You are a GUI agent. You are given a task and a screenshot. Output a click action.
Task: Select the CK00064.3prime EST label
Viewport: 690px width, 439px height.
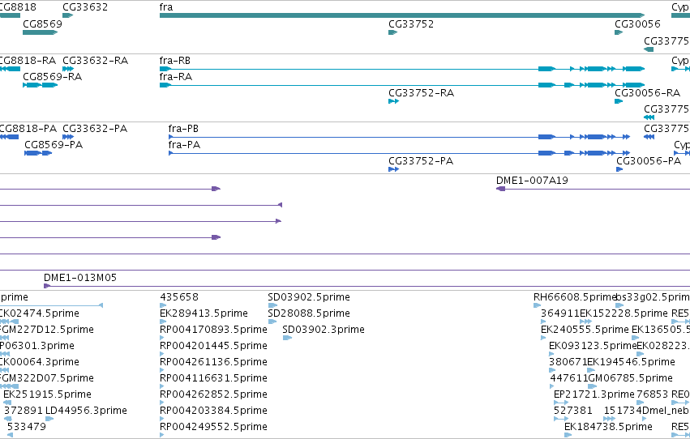tap(40, 362)
